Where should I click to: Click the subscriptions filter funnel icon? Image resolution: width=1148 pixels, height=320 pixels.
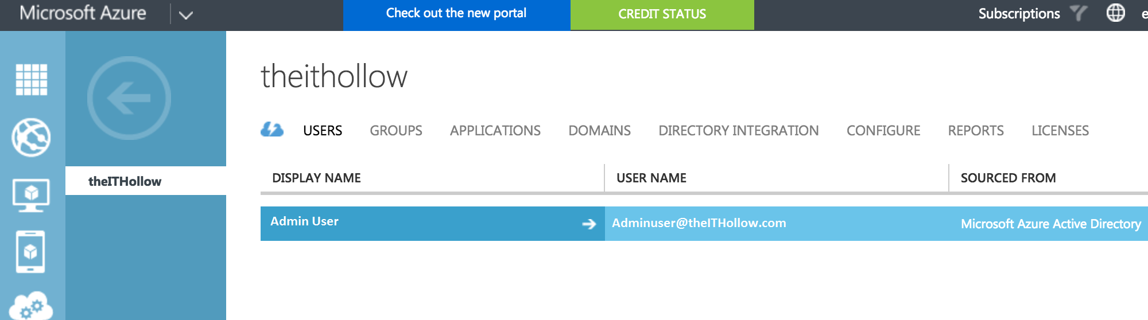coord(1079,13)
